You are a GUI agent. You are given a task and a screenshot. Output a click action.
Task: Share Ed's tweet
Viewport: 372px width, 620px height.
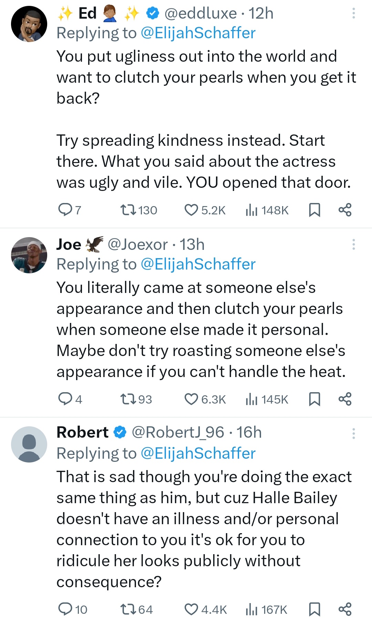tap(345, 210)
